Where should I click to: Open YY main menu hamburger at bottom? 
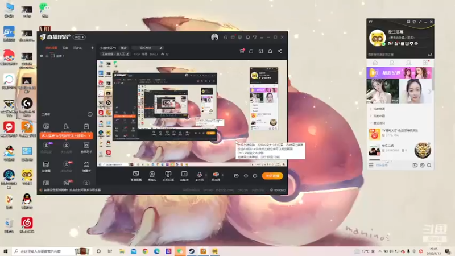click(371, 165)
